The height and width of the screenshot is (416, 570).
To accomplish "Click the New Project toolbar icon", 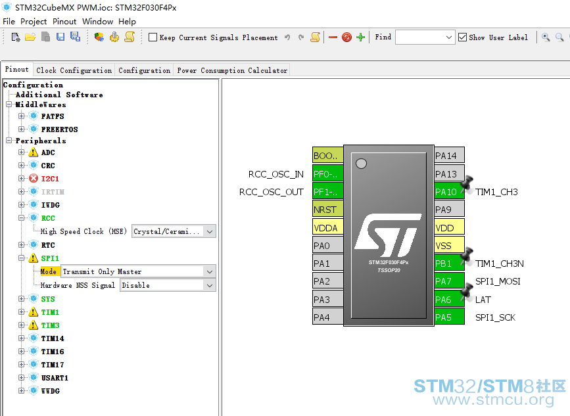I will tap(16, 37).
